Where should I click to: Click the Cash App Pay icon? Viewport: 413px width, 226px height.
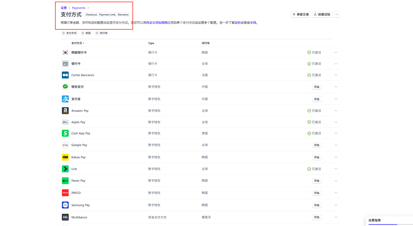click(x=65, y=133)
